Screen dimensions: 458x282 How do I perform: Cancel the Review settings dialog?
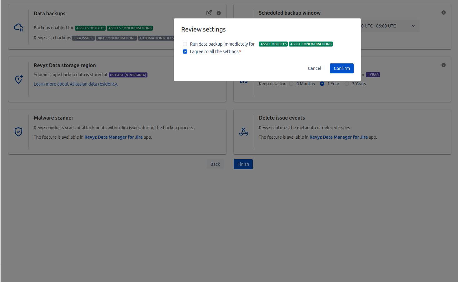tap(314, 68)
